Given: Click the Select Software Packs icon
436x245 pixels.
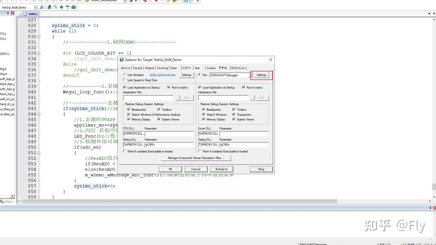Looking at the screenshot, I should [x=68, y=7].
